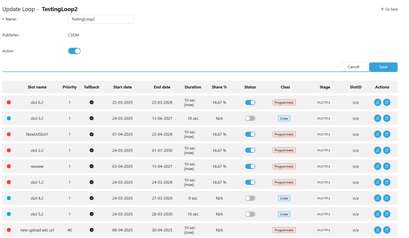This screenshot has height=238, width=409.
Task: Click the Programmatic class tag for slot 2.2
Action: 284,150
